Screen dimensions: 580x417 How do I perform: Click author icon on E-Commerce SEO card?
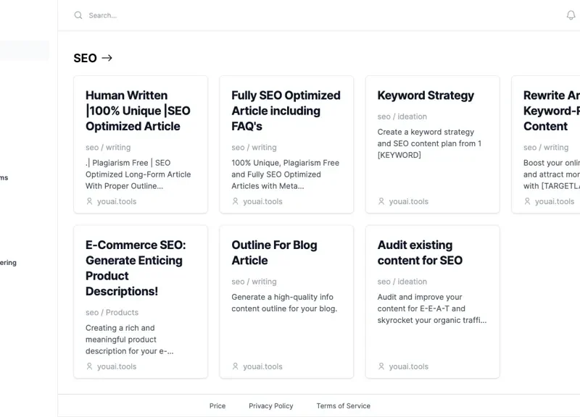pos(89,366)
